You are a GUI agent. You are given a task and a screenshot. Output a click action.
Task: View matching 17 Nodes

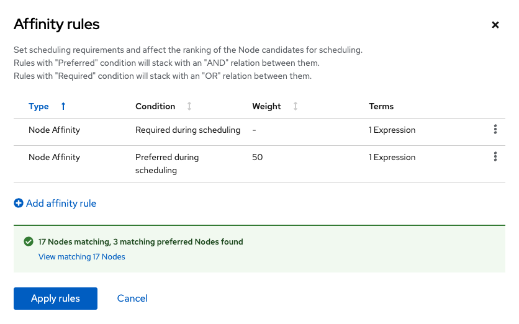click(x=82, y=256)
